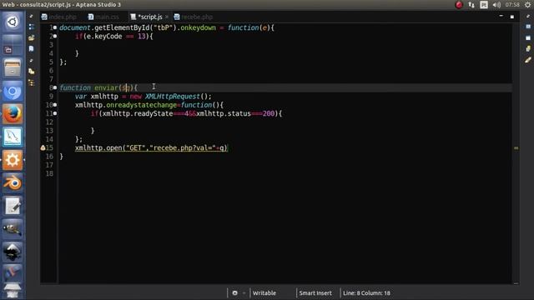Click the Smart Insert mode indicator

pyautogui.click(x=315, y=292)
